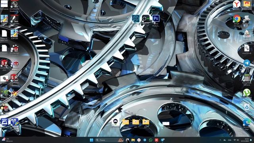Open the red app icon in taskbar
Viewport: 254px width, 143px height.
[x=156, y=140]
